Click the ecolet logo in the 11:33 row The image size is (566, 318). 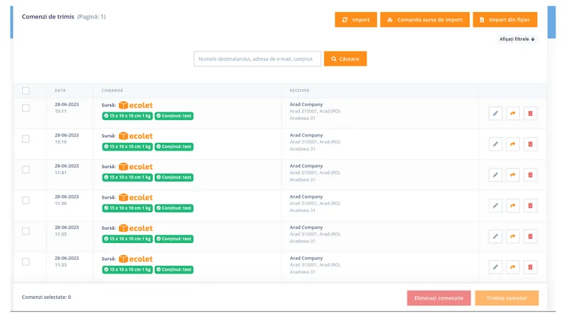(136, 259)
